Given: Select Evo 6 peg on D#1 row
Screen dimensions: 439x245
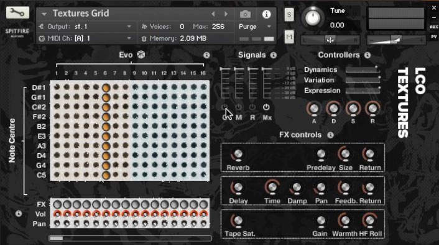Looking at the screenshot, I should (x=106, y=88).
